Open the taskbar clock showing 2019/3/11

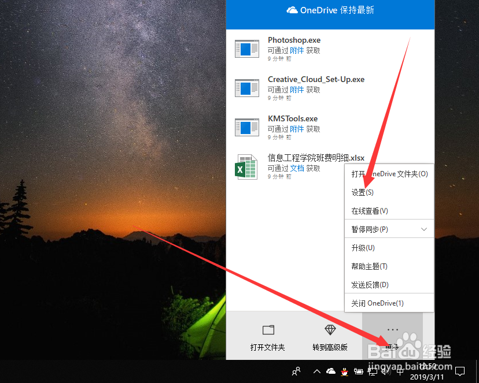[x=428, y=371]
